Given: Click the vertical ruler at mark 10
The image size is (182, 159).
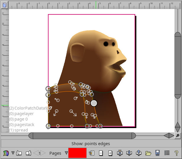Looking at the screenshot, I should click(x=5, y=25).
